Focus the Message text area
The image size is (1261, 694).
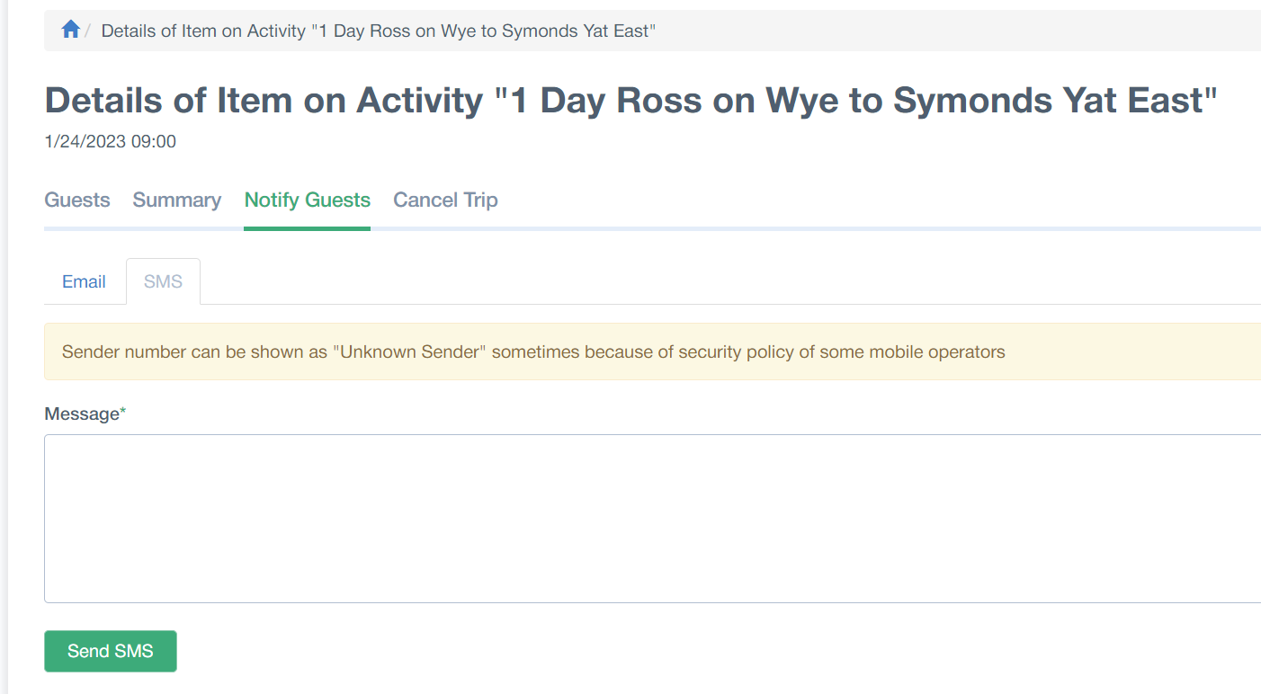pyautogui.click(x=652, y=519)
